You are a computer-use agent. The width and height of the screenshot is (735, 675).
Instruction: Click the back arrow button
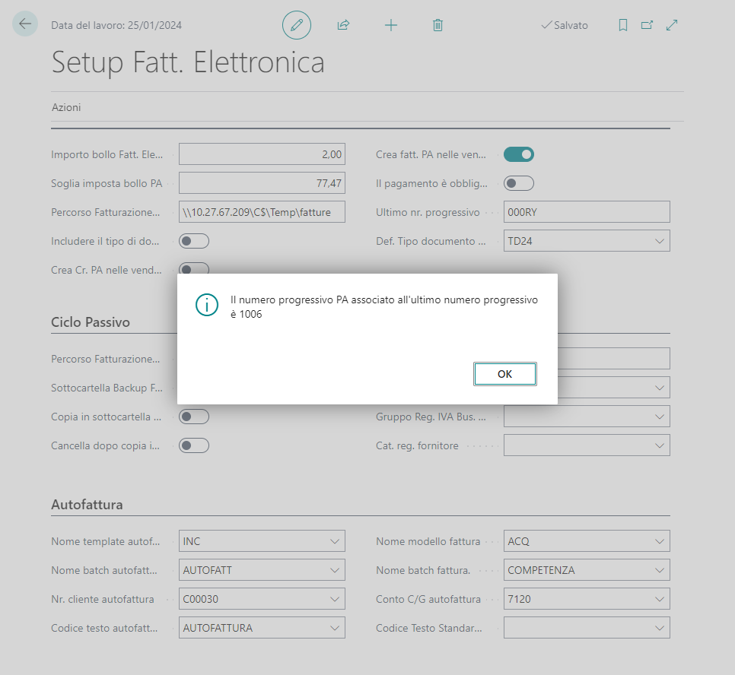point(25,24)
